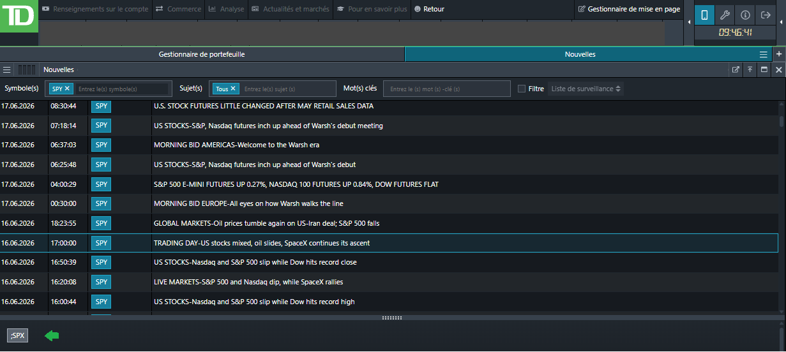
Task: Click the Gestionnaire de mise en page edit icon
Action: 582,9
